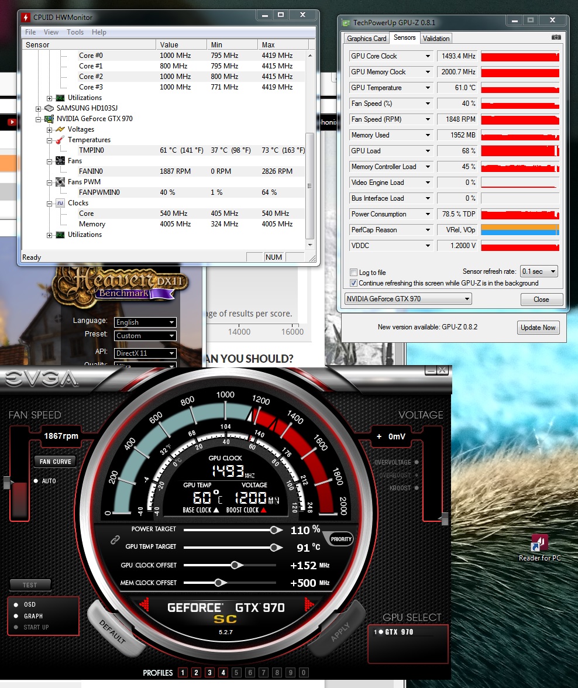Select profile number 1
Viewport: 578px width, 688px height.
(x=183, y=672)
